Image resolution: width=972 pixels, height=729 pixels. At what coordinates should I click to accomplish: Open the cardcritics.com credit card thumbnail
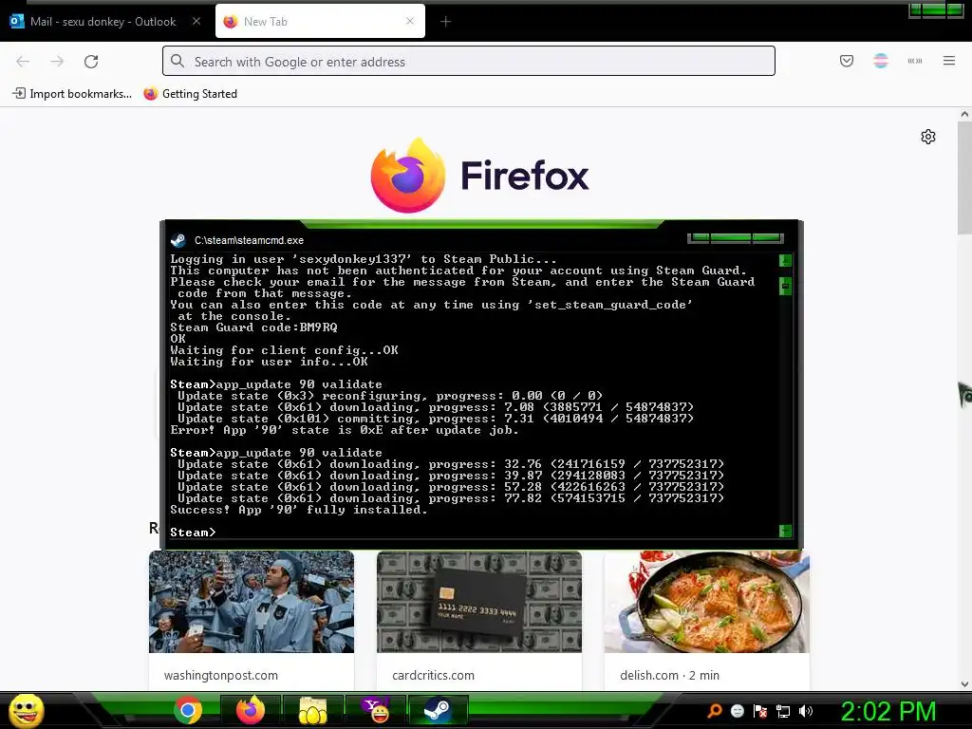click(479, 601)
